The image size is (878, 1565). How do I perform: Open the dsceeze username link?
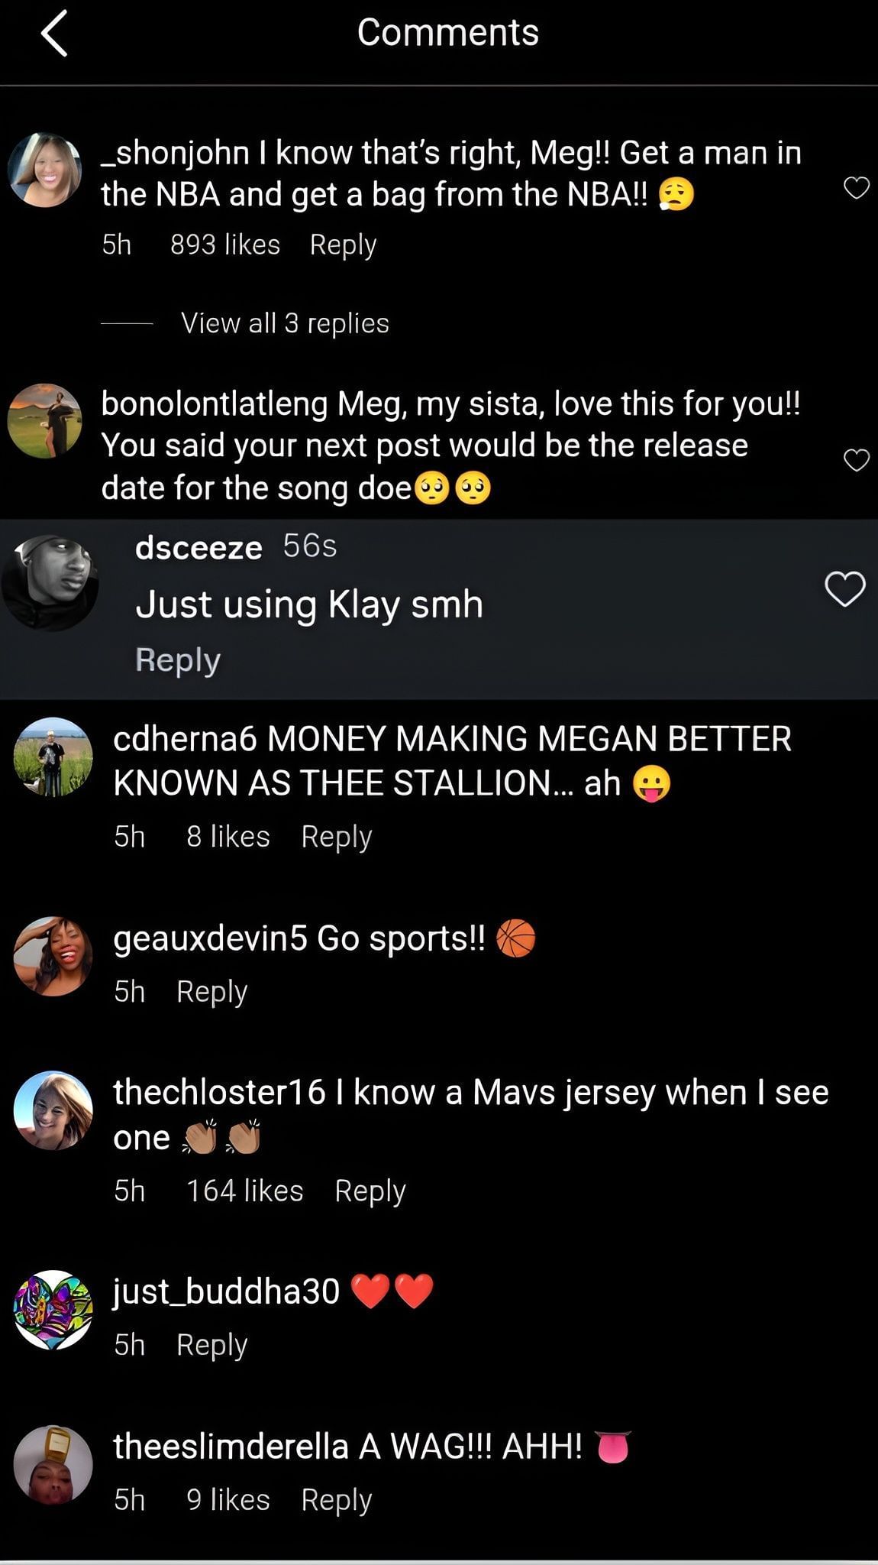(199, 548)
